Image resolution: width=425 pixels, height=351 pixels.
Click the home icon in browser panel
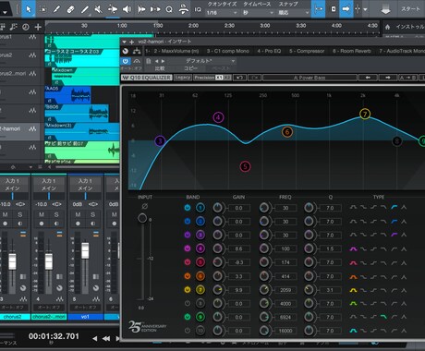[387, 27]
